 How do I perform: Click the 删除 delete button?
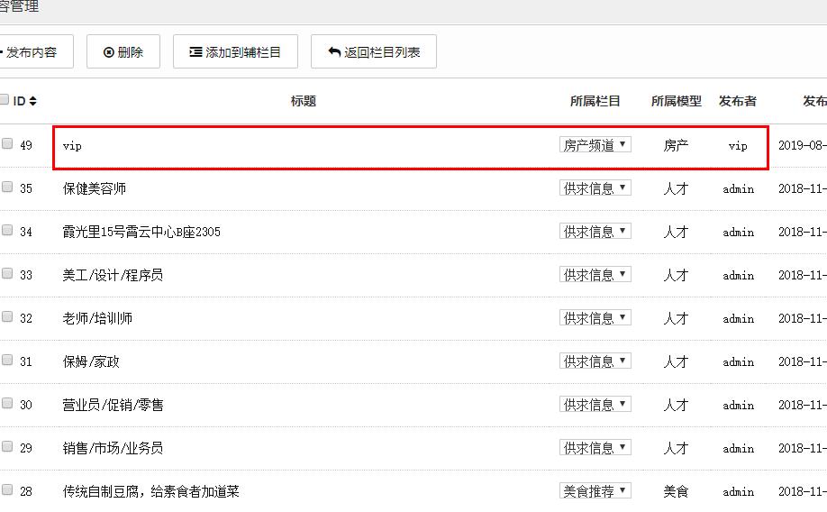(x=123, y=52)
